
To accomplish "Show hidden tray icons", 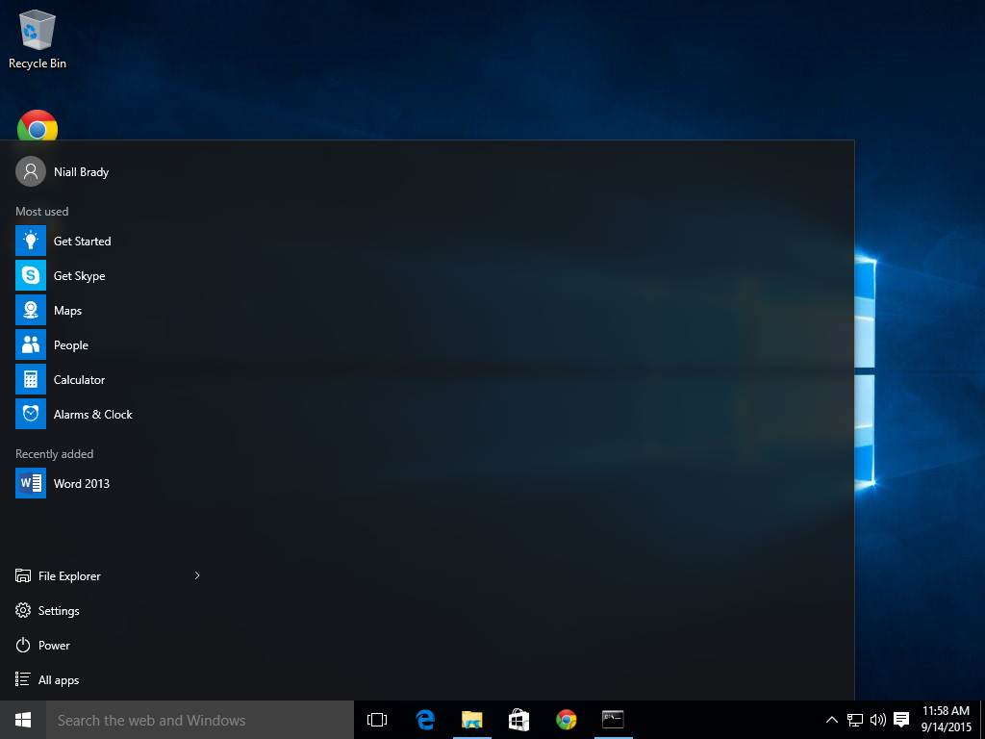I will (x=832, y=720).
